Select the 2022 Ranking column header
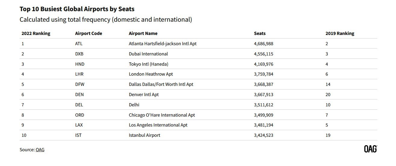 point(36,33)
